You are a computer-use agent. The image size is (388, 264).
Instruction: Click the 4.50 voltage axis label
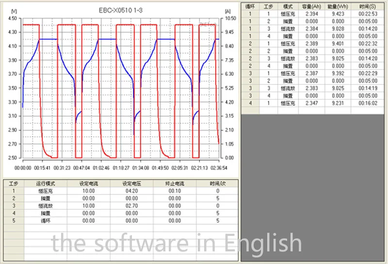13,18
